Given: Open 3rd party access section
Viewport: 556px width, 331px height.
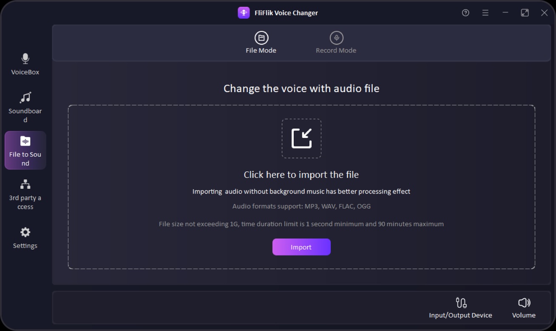Looking at the screenshot, I should pos(25,195).
